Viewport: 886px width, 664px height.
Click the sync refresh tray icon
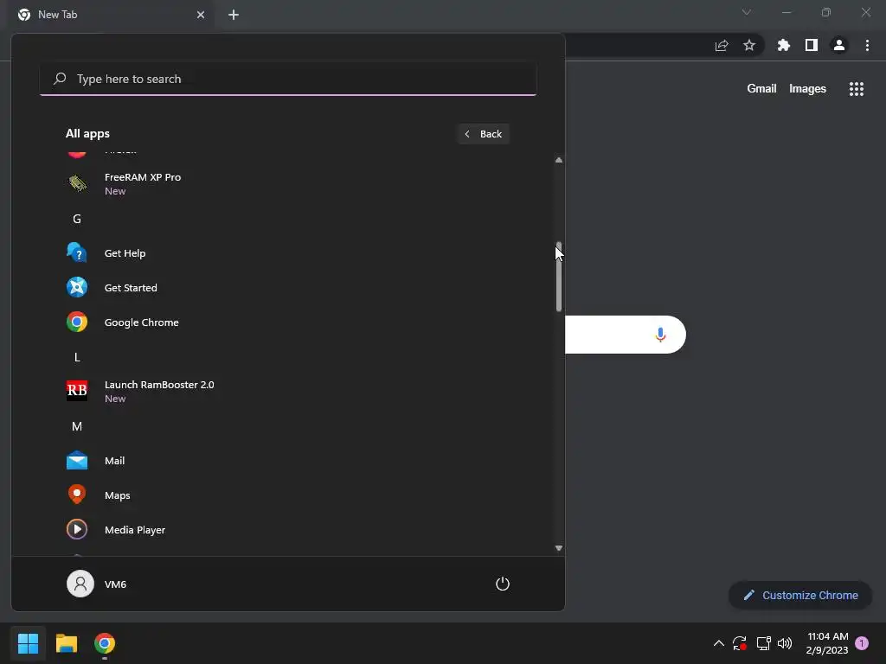[x=739, y=643]
